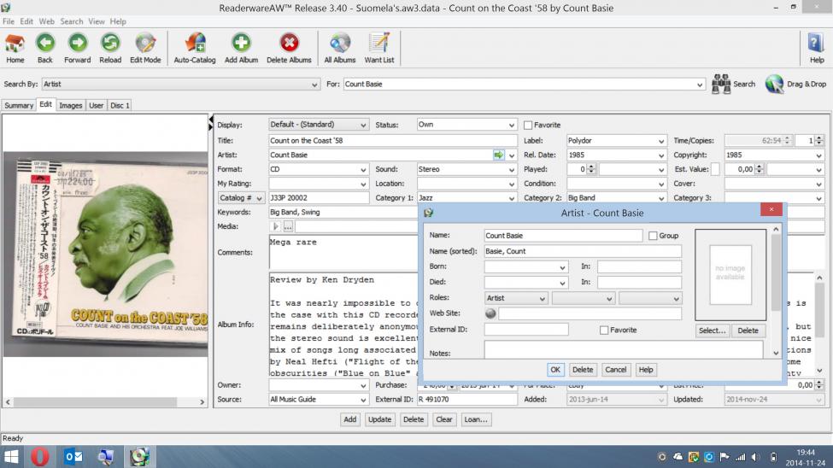Image resolution: width=833 pixels, height=468 pixels.
Task: Open the Roles Artist dropdown
Action: [x=542, y=299]
